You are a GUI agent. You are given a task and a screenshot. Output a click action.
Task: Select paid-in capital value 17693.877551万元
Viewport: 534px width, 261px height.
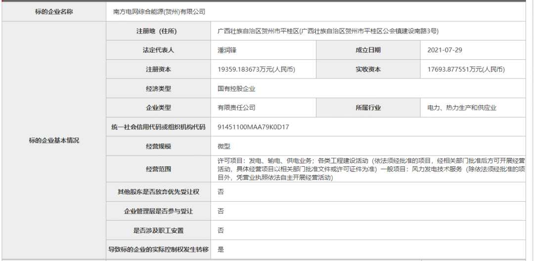(x=466, y=70)
